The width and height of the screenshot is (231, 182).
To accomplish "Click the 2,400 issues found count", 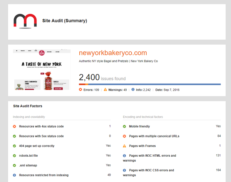I will 102,78.
